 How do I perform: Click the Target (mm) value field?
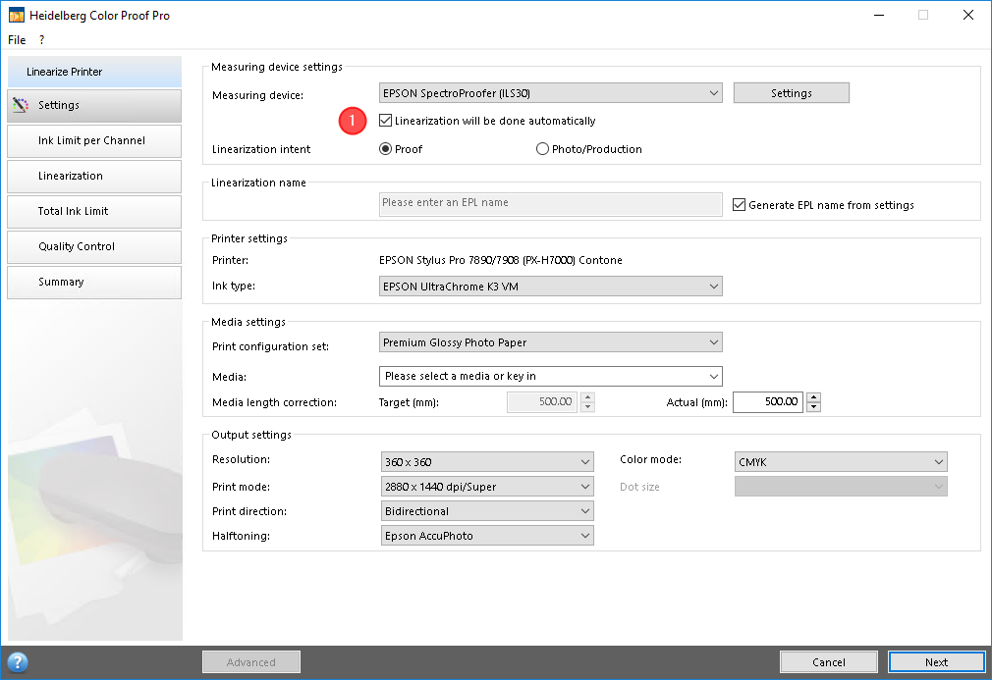[x=542, y=402]
